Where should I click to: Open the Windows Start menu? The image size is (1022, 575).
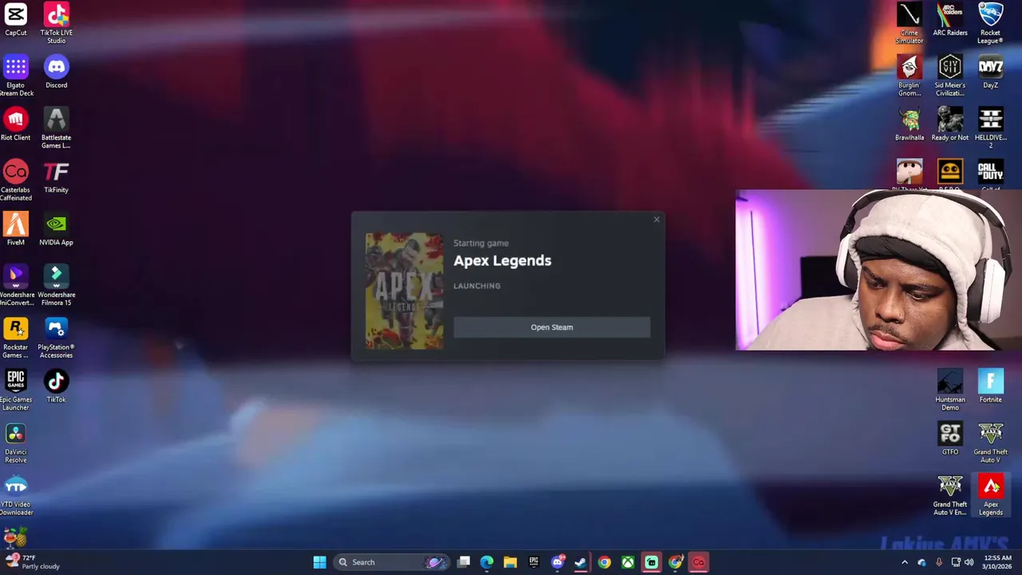[319, 562]
